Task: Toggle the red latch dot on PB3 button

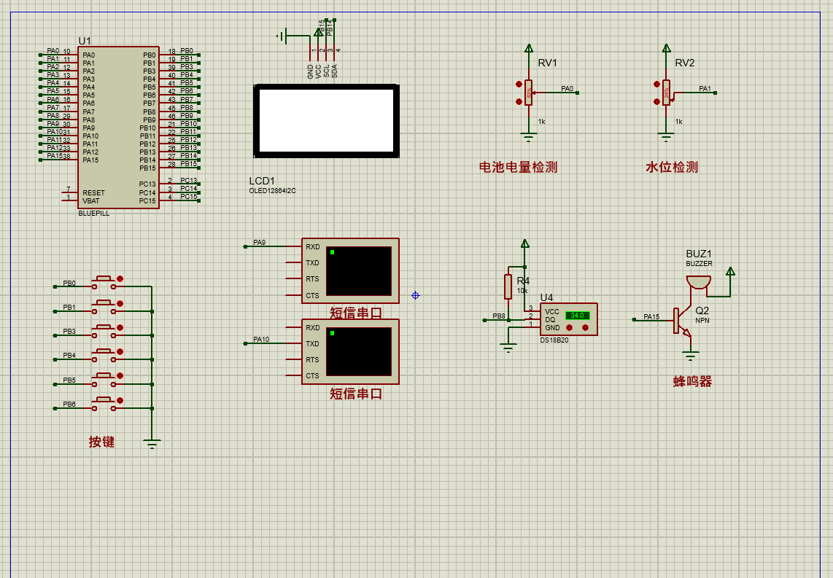Action: tap(120, 327)
